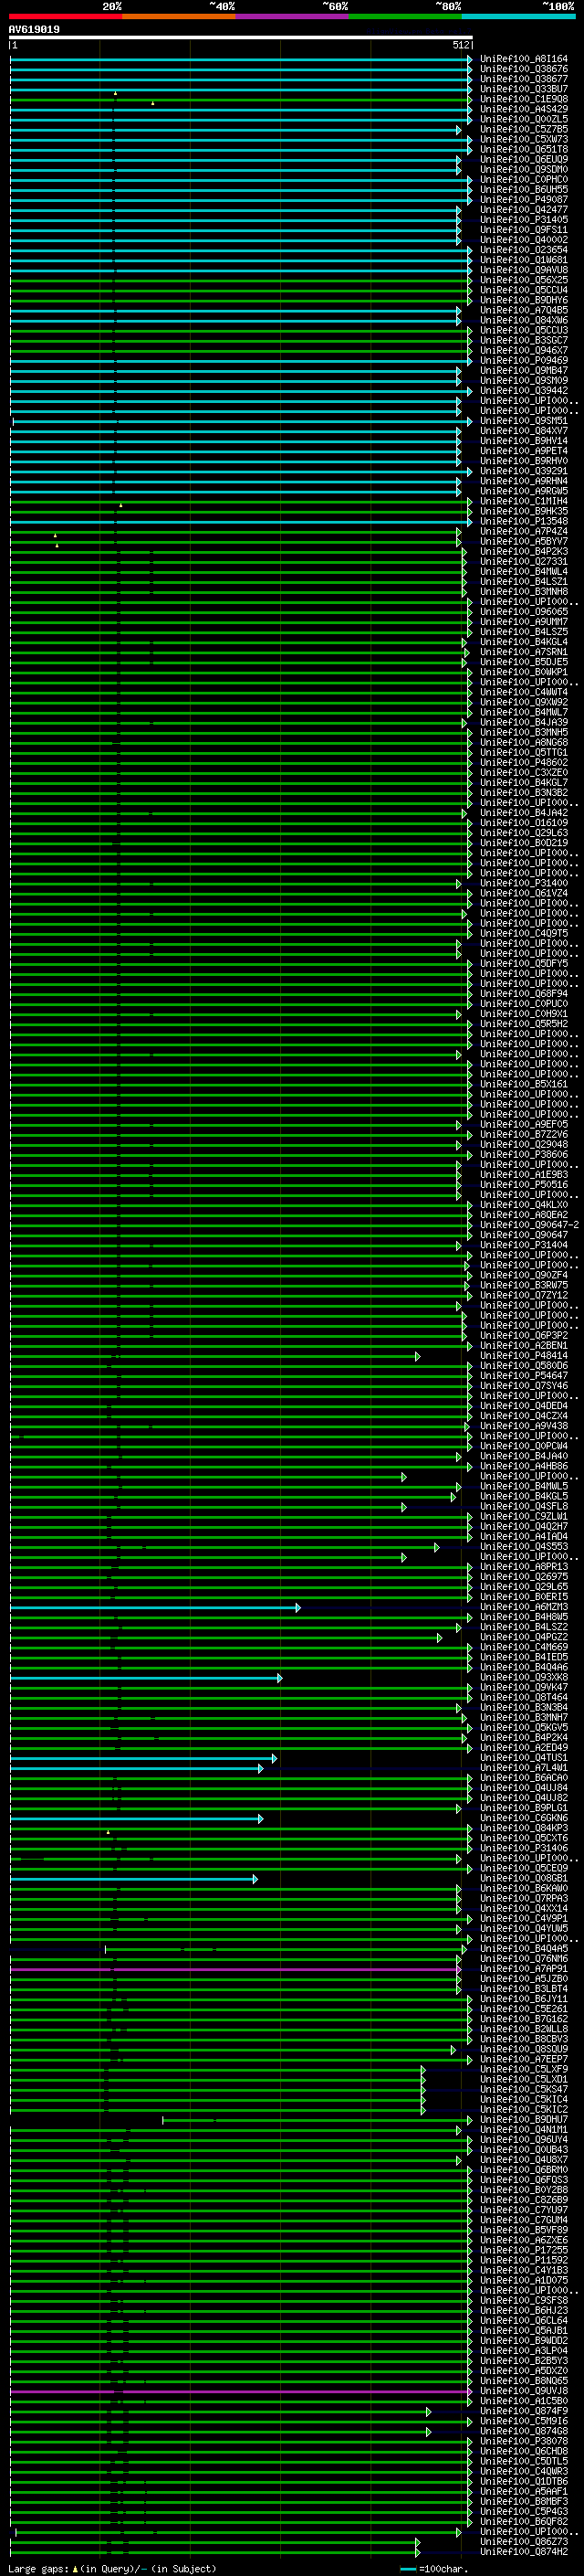The width and height of the screenshot is (584, 2576).
Task: Select the UniRef100_Q56X25 label
Action: pos(524,280)
